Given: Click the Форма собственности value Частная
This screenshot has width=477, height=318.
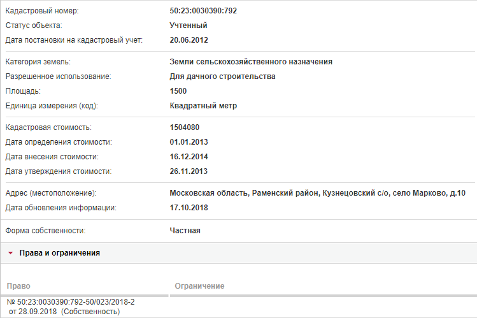Looking at the screenshot, I should 185,231.
